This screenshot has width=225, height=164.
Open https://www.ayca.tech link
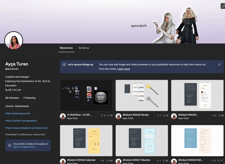click(18, 114)
